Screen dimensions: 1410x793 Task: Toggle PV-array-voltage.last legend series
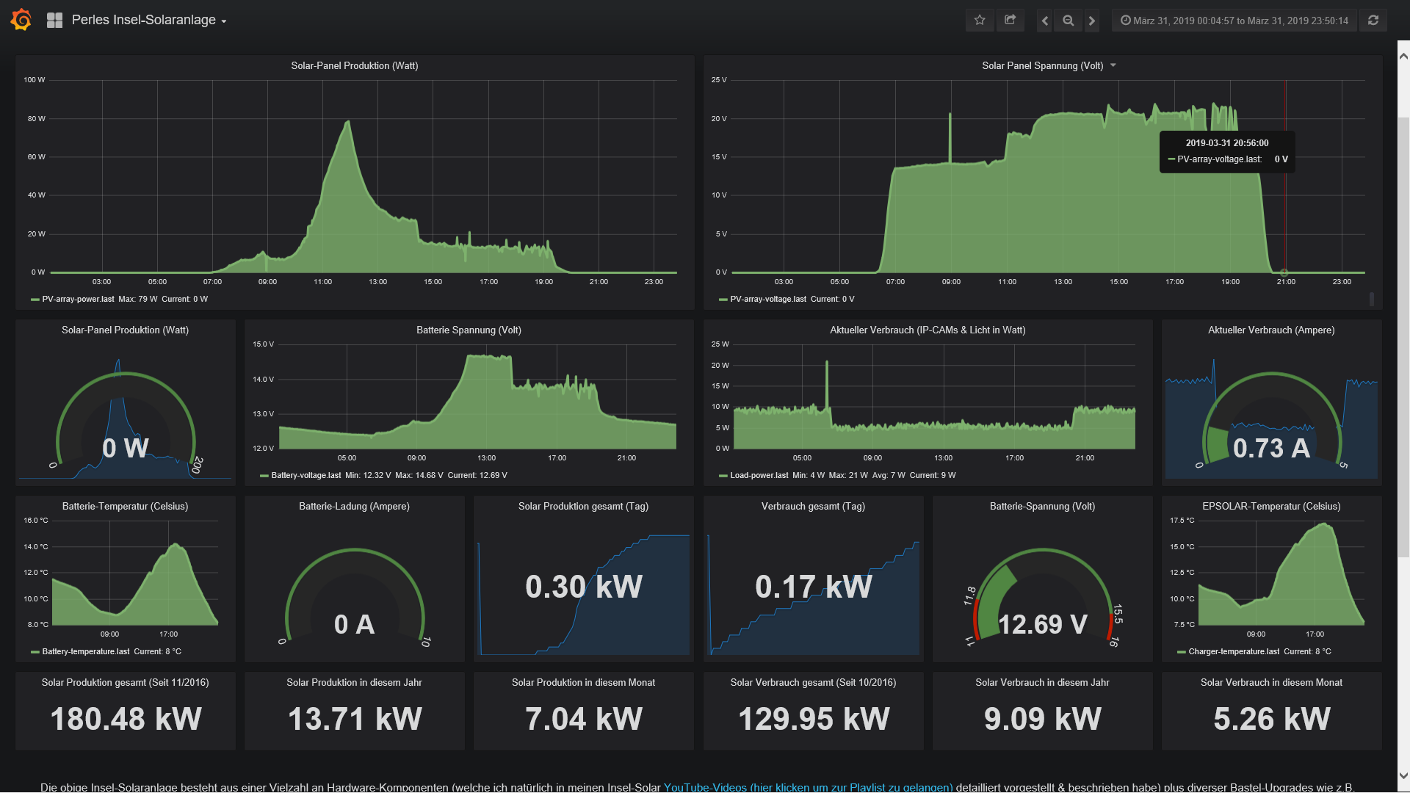[x=767, y=300]
